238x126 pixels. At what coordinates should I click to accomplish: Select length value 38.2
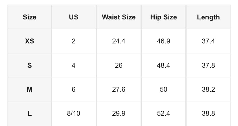(x=208, y=89)
